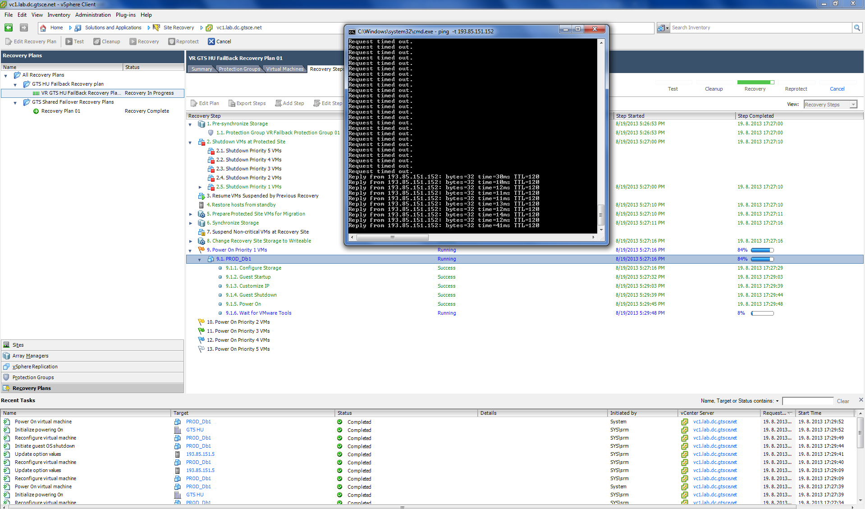The height and width of the screenshot is (509, 865).
Task: Open the Plug-ins menu
Action: [125, 15]
